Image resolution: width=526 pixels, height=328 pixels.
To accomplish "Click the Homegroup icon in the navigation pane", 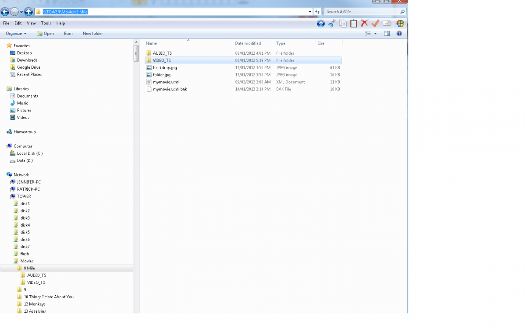I will (x=9, y=132).
